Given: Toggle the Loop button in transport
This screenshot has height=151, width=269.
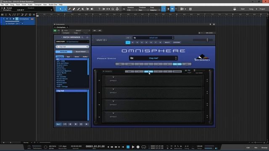Looking at the screenshot, I should [x=144, y=147].
